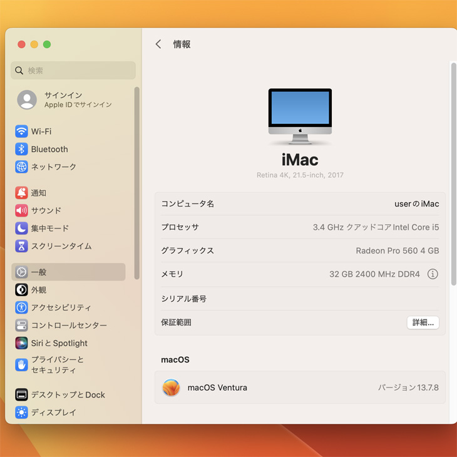The height and width of the screenshot is (457, 457).
Task: Click the back chevron beside 情報
Action: (158, 44)
